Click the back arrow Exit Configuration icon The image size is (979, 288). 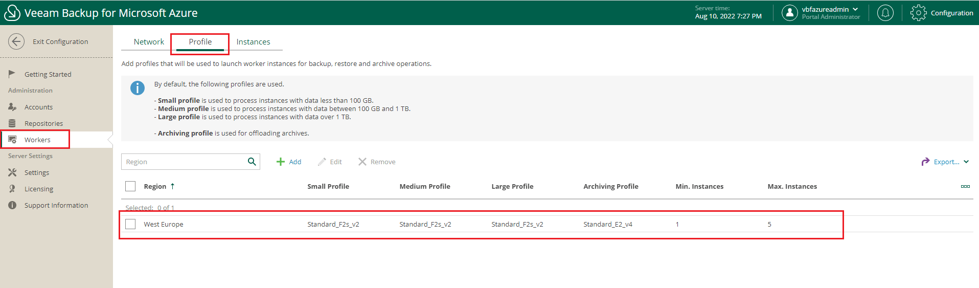(x=16, y=41)
